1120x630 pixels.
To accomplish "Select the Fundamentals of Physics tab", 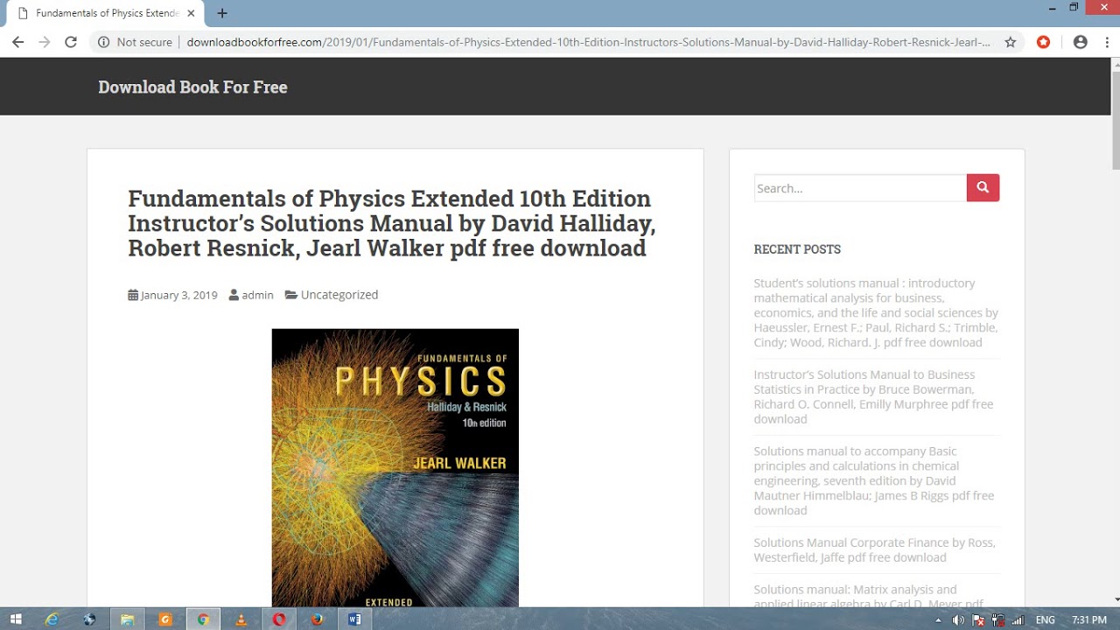I will point(105,13).
